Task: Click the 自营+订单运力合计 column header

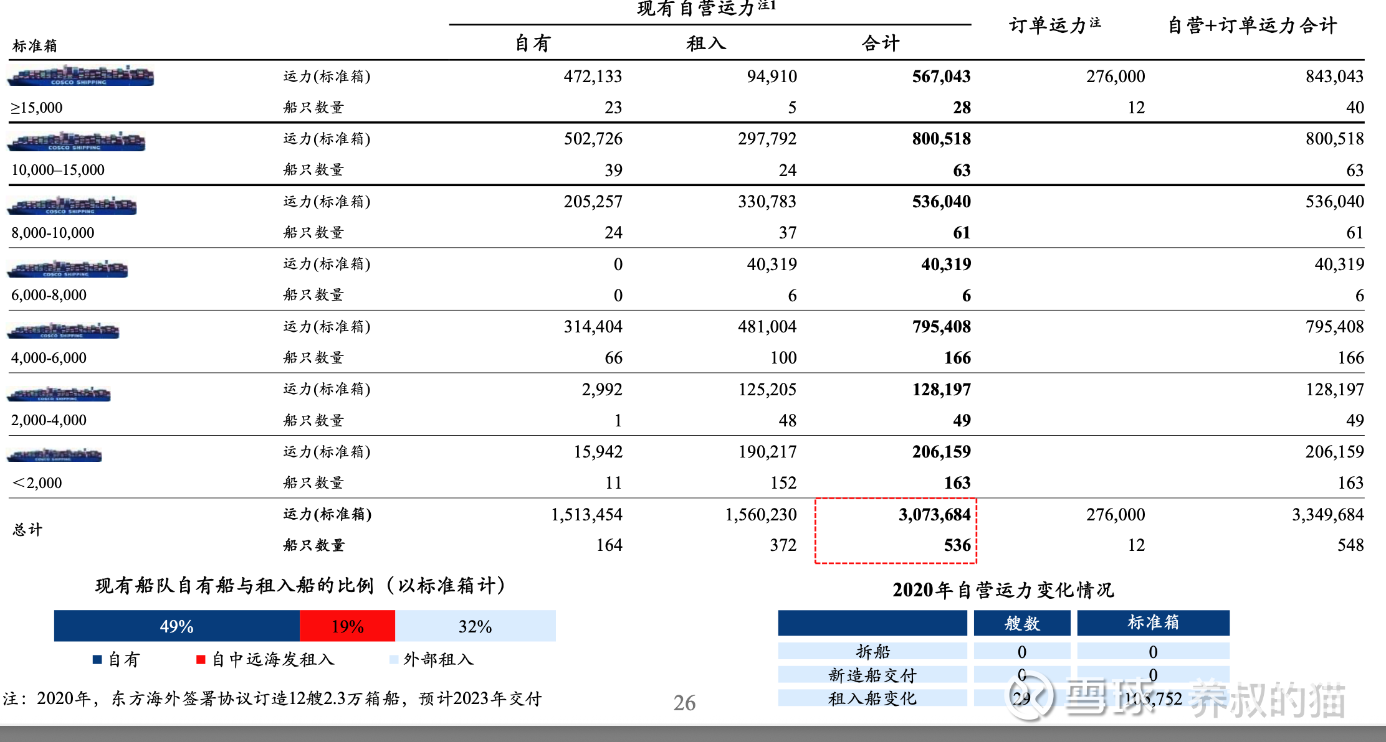Action: coord(1252,26)
